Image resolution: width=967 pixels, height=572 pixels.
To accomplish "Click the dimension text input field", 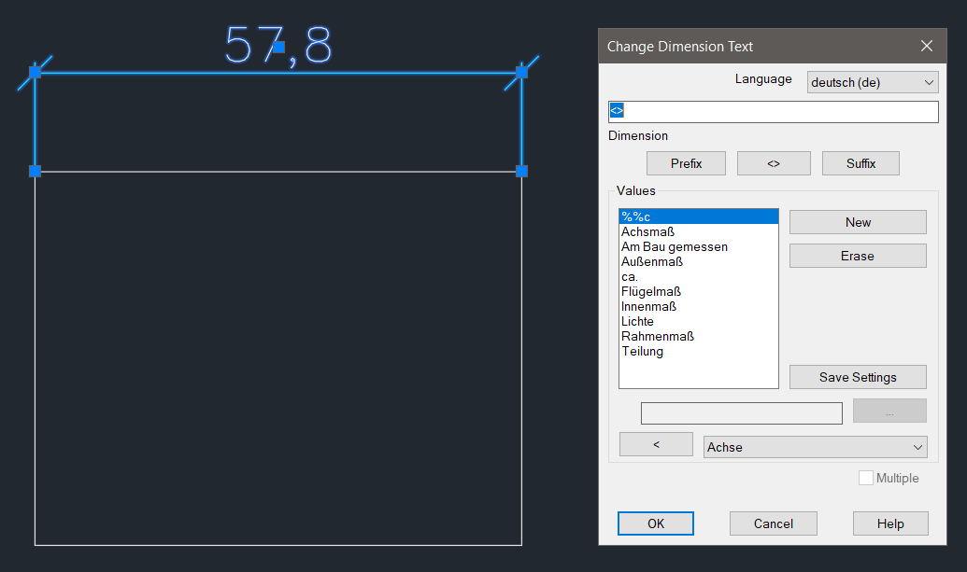I will (x=773, y=112).
